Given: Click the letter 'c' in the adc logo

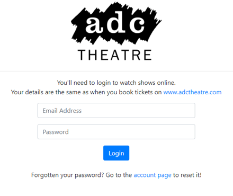Looking at the screenshot, I should tap(137, 25).
